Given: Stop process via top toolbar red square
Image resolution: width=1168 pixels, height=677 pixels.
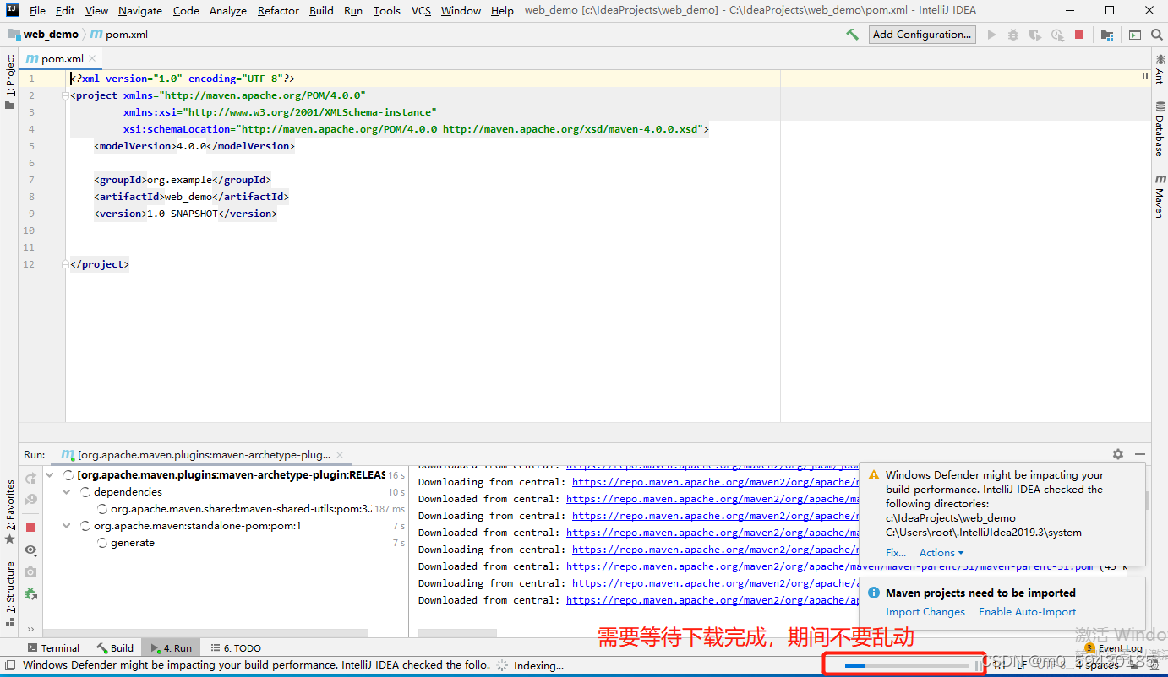Looking at the screenshot, I should click(1079, 35).
